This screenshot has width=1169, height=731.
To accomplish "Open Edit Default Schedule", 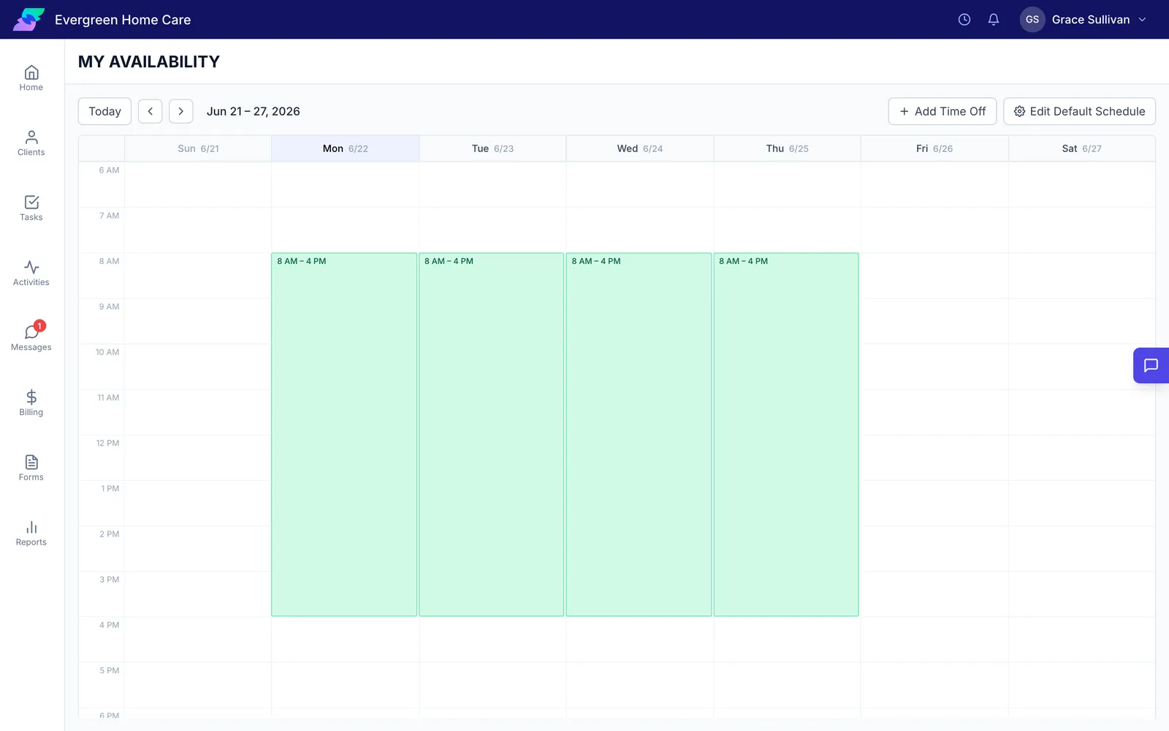I will 1079,111.
